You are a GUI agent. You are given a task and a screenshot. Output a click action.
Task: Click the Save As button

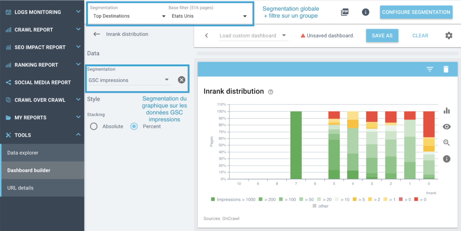(382, 36)
